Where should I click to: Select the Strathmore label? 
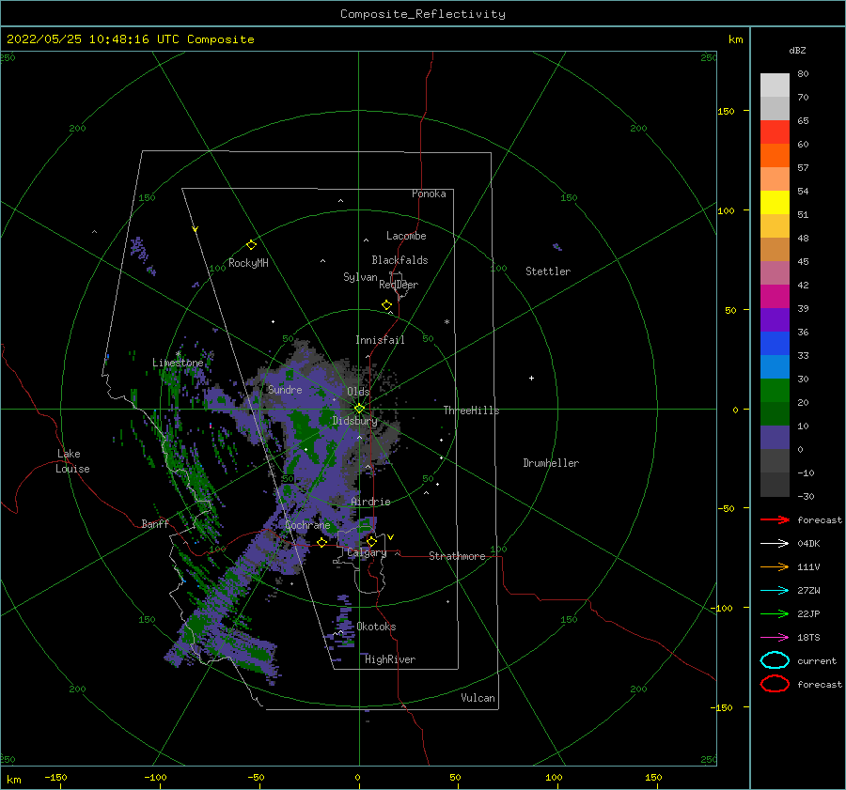coord(457,556)
